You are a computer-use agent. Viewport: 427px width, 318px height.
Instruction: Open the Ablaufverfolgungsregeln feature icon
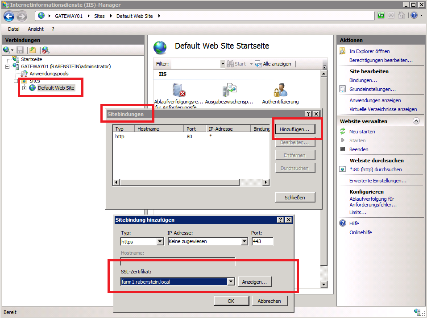click(x=179, y=91)
